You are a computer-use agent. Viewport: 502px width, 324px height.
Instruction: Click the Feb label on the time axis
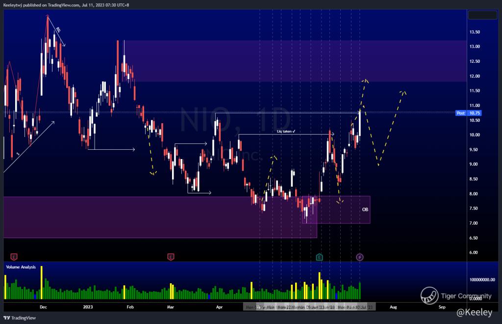(x=130, y=307)
